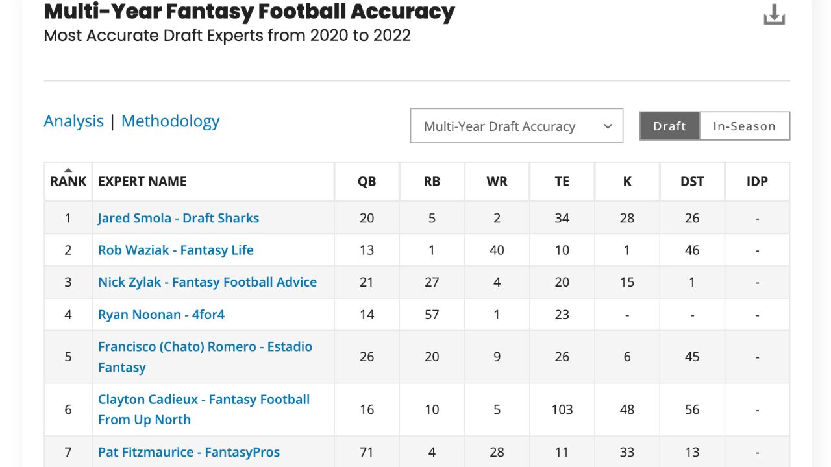Select the Draft toggle button
Viewport: 831px width, 467px height.
669,126
